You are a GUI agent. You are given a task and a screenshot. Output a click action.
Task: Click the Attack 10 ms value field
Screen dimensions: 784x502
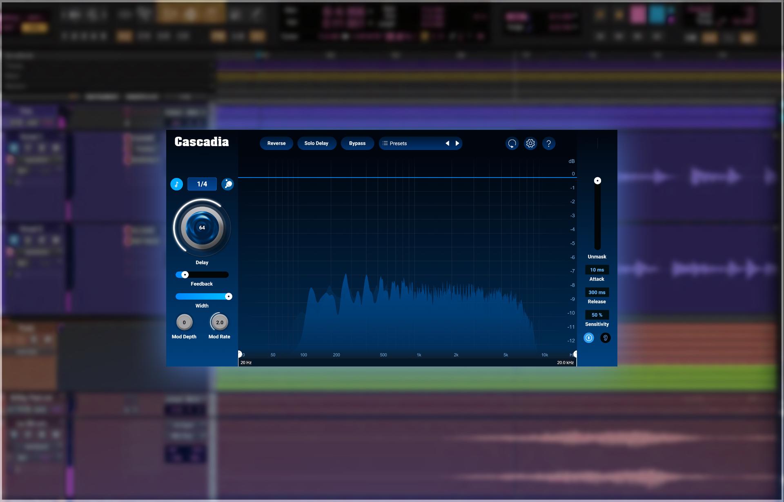[x=597, y=270]
